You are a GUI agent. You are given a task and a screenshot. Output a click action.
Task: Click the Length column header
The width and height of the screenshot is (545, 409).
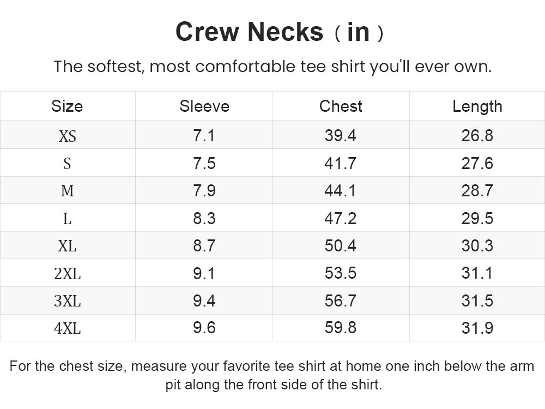point(477,106)
